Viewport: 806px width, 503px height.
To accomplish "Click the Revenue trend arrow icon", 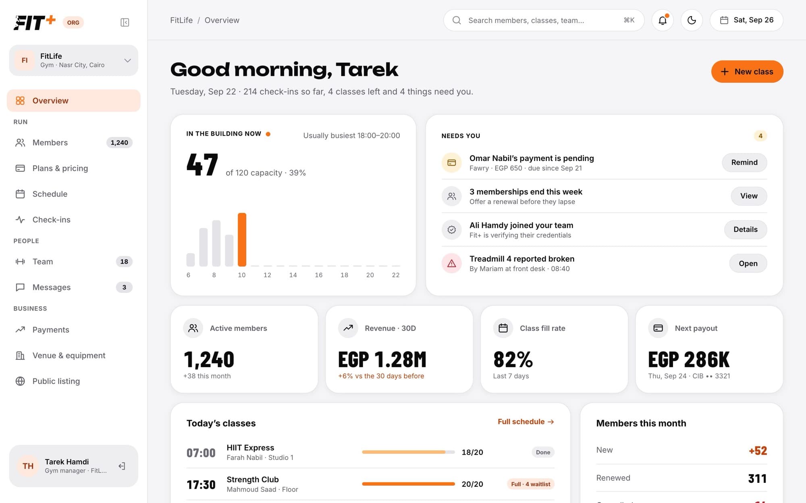I will pos(348,328).
